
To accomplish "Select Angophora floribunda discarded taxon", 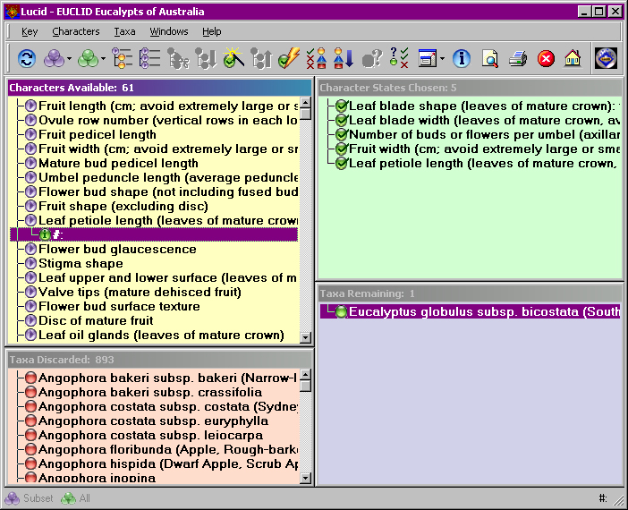I will (x=168, y=449).
